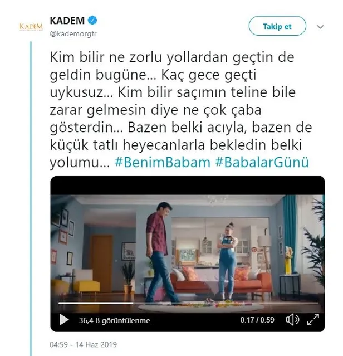Open tweet timestamp 04:59 - 14 Haz 2019
Viewport: 343px width, 356px height.
point(83,344)
